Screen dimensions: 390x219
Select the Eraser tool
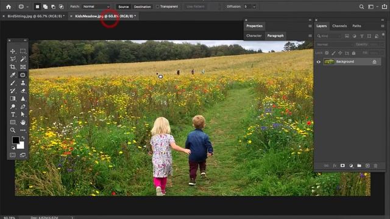[23, 91]
